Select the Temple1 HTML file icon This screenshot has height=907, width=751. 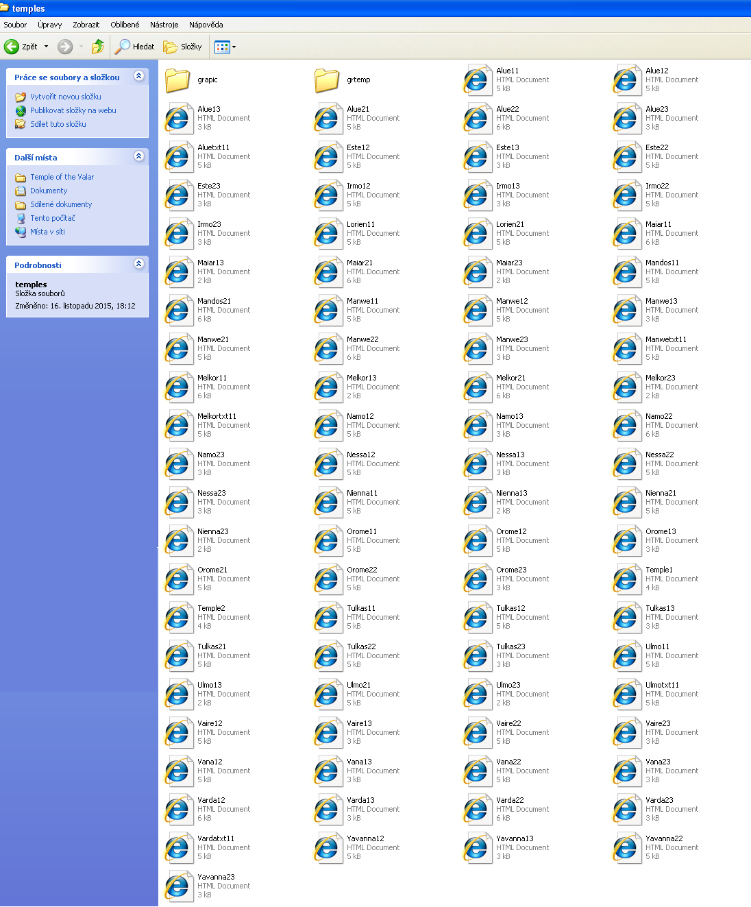tap(627, 579)
